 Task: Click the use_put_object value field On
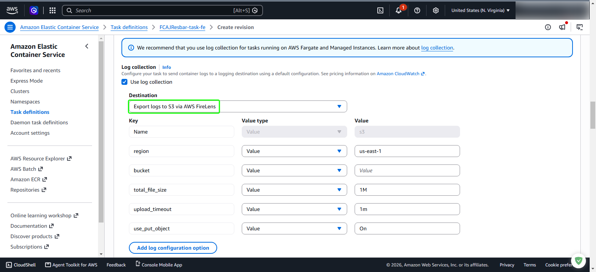(x=407, y=228)
